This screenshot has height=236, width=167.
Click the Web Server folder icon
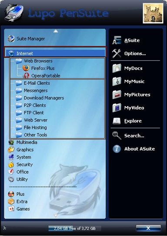tap(19, 120)
